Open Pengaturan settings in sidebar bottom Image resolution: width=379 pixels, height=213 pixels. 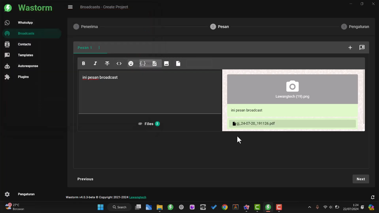(32, 194)
